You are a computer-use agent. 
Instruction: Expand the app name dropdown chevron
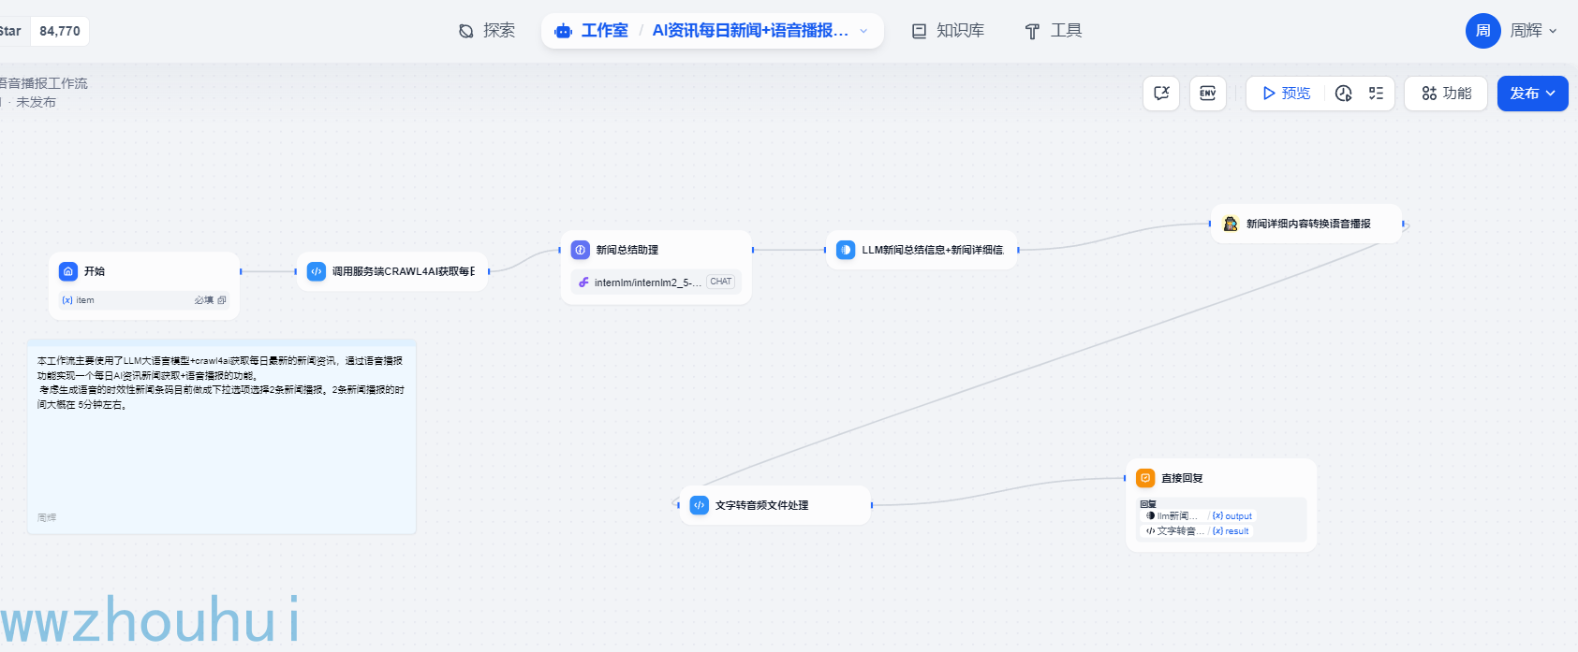coord(863,31)
